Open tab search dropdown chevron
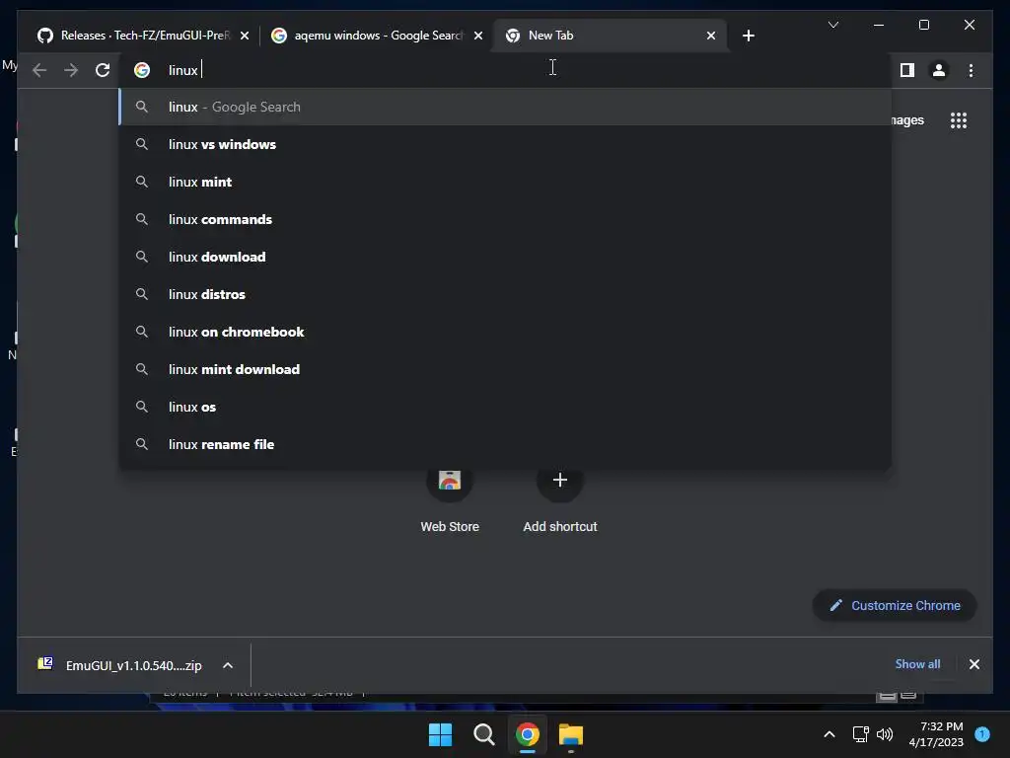Viewport: 1010px width, 758px height. tap(832, 25)
